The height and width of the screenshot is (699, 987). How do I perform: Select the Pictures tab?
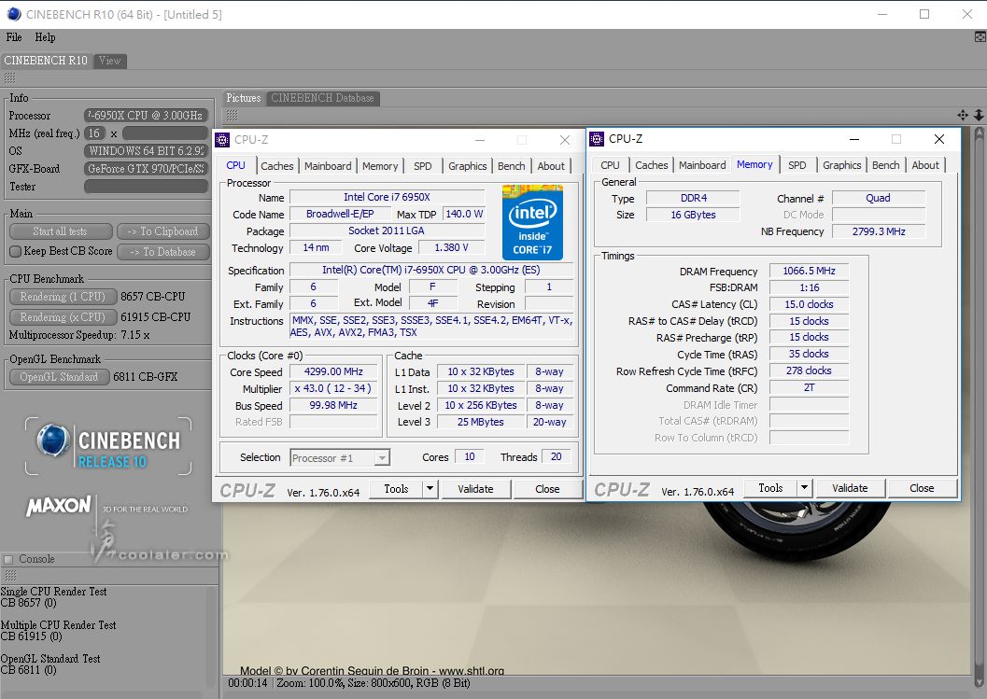click(x=244, y=98)
